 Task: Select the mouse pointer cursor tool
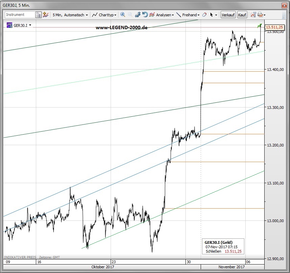pos(211,15)
